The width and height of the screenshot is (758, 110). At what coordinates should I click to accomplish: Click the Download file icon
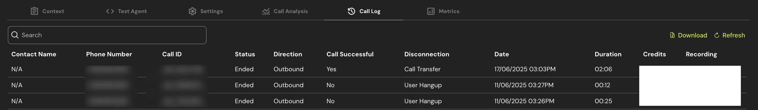pyautogui.click(x=672, y=35)
